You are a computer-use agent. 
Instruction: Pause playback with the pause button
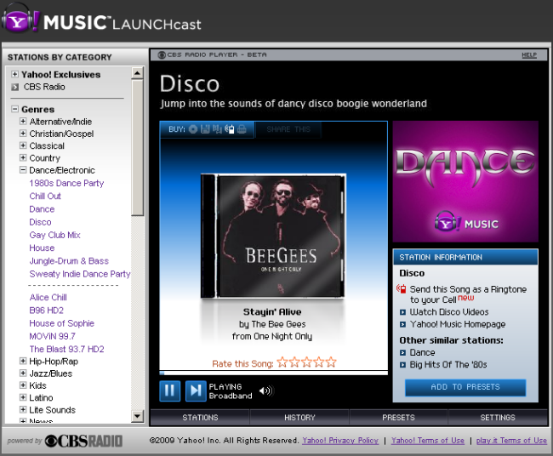click(x=169, y=390)
